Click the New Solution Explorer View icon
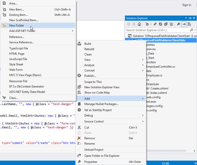Viewport: 197px width, 165px height. 79,87
